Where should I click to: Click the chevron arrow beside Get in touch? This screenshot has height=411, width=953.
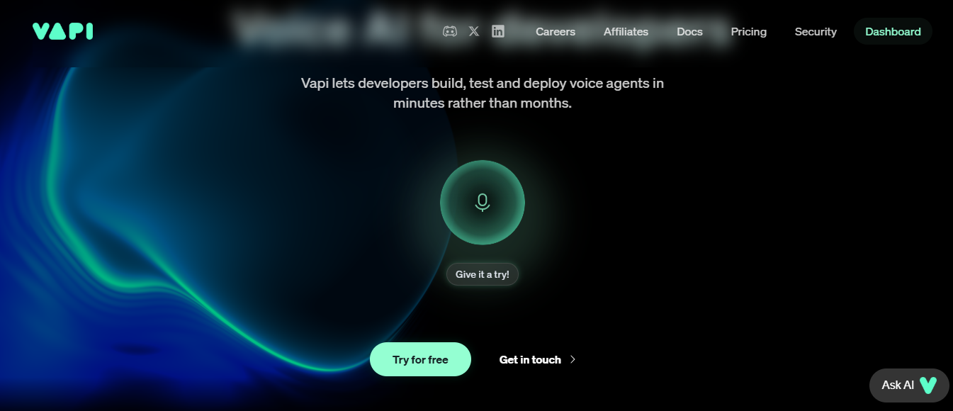coord(573,360)
